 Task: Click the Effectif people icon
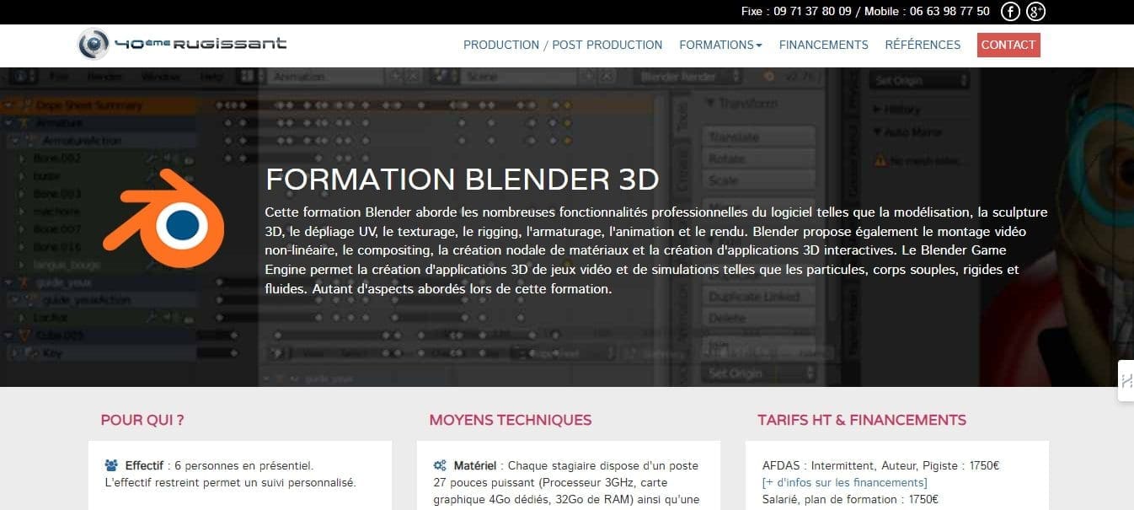pyautogui.click(x=111, y=465)
